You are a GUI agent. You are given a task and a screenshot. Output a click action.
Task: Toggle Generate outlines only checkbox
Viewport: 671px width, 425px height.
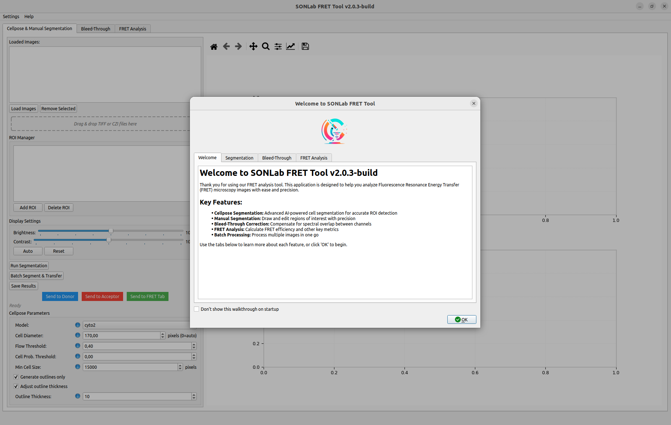(x=16, y=377)
